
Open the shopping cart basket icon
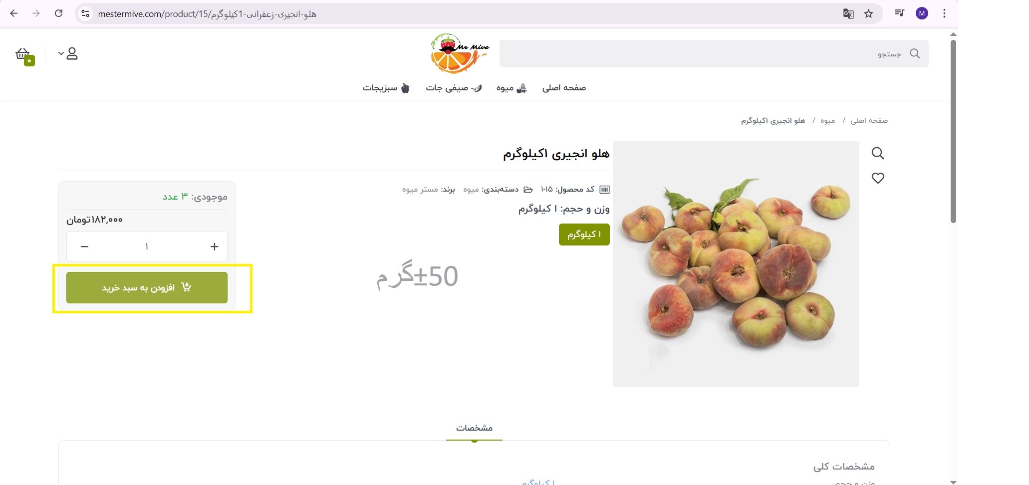tap(23, 55)
